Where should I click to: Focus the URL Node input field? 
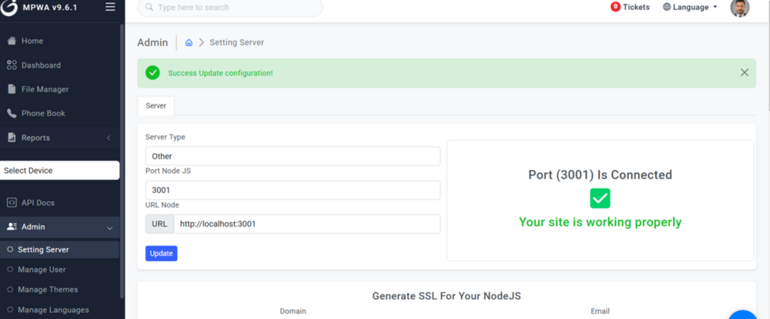coord(307,224)
